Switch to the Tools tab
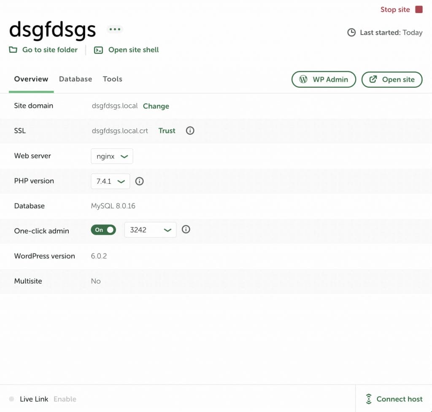The width and height of the screenshot is (432, 412). pyautogui.click(x=112, y=79)
